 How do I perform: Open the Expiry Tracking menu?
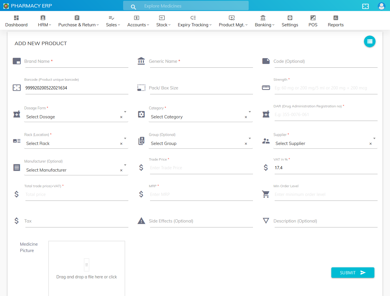click(194, 21)
